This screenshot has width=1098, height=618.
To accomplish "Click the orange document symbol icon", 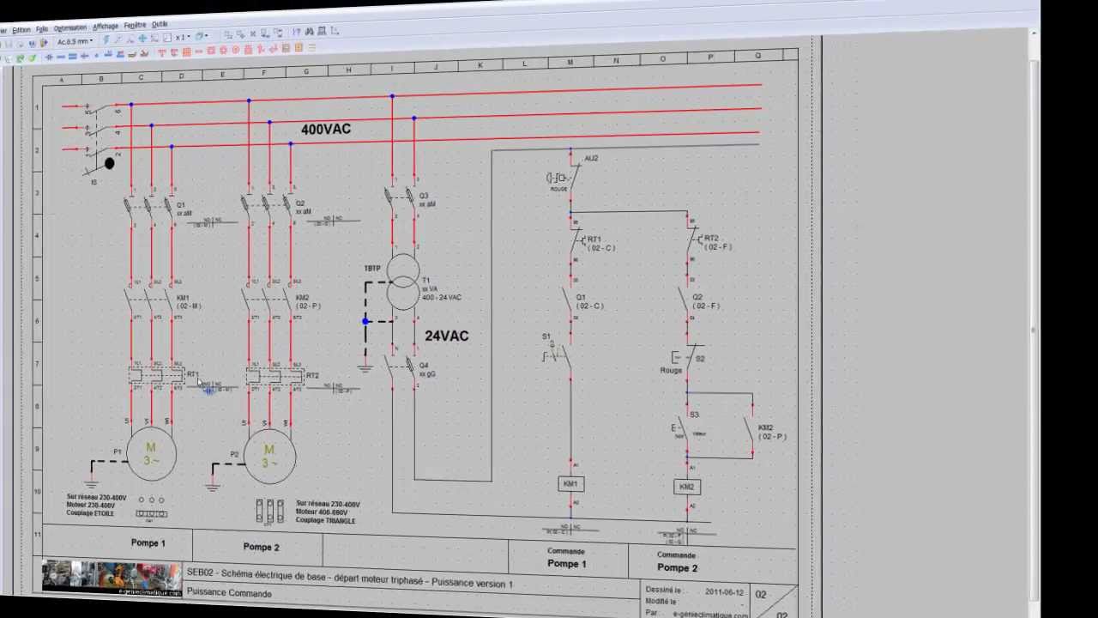I will click(299, 48).
